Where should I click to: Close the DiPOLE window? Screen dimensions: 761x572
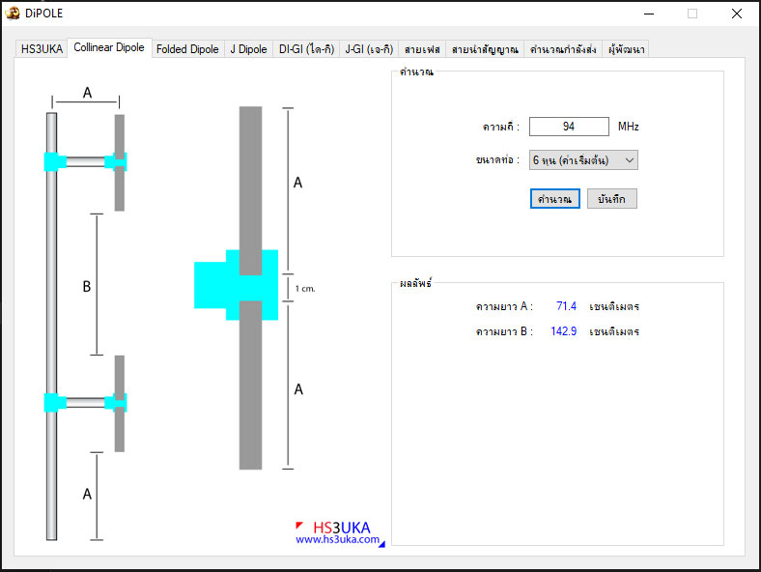(736, 14)
